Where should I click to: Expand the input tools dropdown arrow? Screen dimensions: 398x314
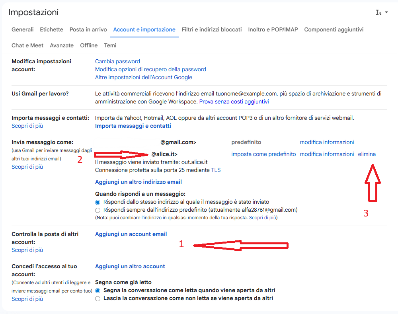tap(386, 12)
